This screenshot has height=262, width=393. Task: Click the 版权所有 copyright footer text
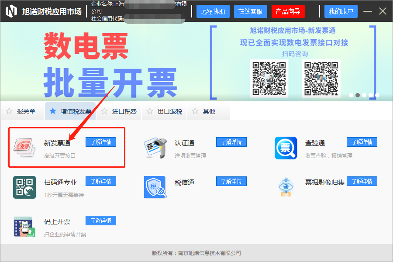[196, 253]
